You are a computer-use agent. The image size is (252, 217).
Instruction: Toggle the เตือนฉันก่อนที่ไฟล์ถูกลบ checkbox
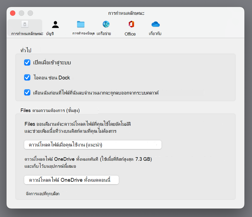(x=27, y=92)
